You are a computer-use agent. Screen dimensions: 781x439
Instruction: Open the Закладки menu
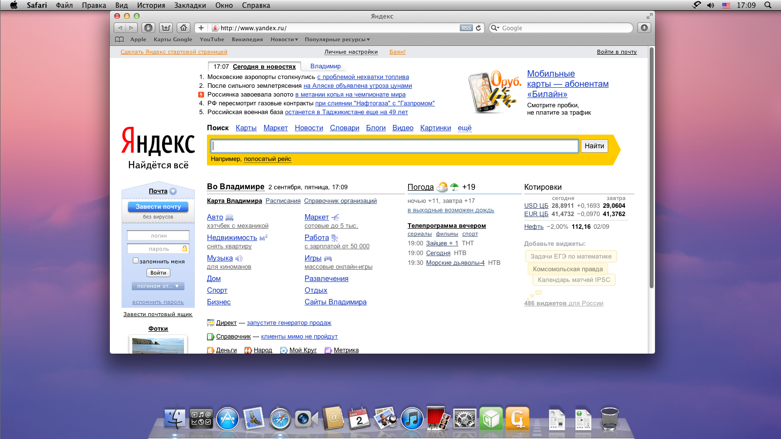pyautogui.click(x=190, y=5)
